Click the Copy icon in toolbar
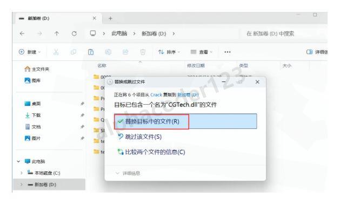Viewport: 340px width, 205px height. click(x=74, y=52)
